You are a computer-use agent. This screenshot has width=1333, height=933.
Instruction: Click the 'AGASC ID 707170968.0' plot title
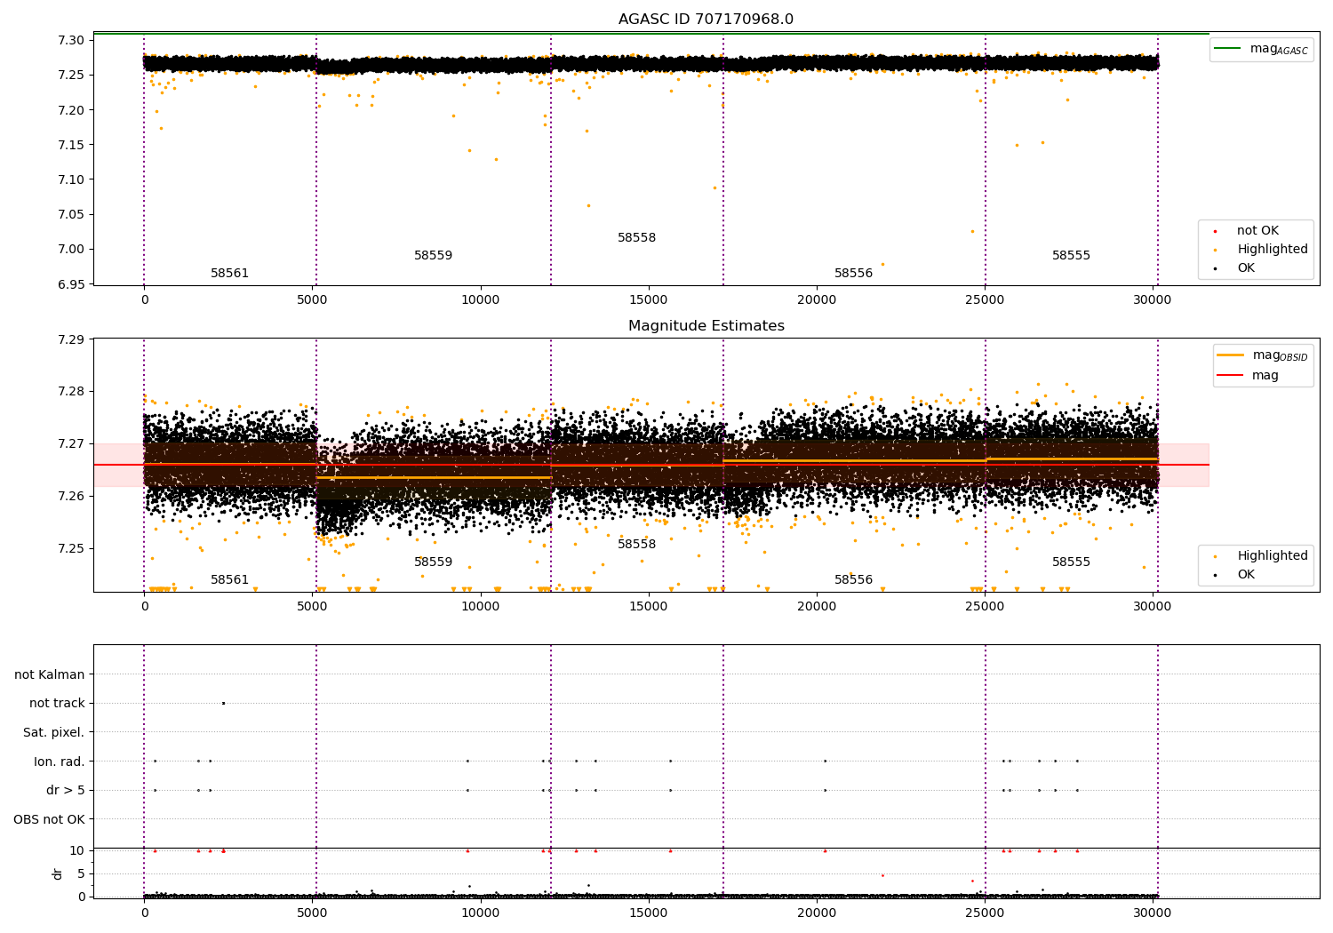coord(706,20)
